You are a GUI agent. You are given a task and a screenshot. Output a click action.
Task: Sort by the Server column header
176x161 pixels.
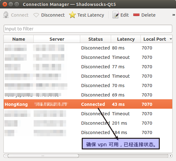(57, 39)
